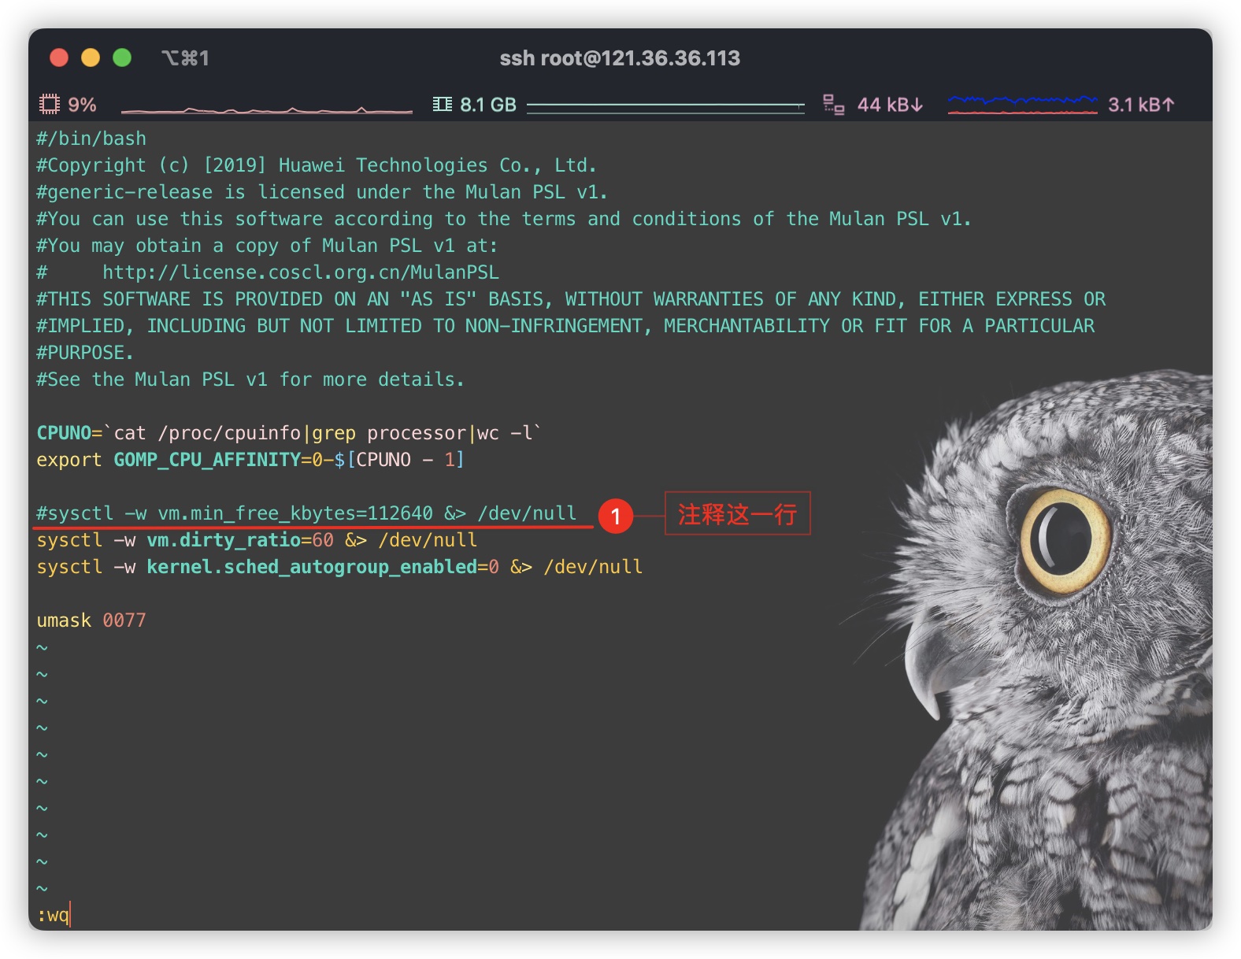Click the CPU usage history graph
The width and height of the screenshot is (1241, 959).
pos(267,109)
